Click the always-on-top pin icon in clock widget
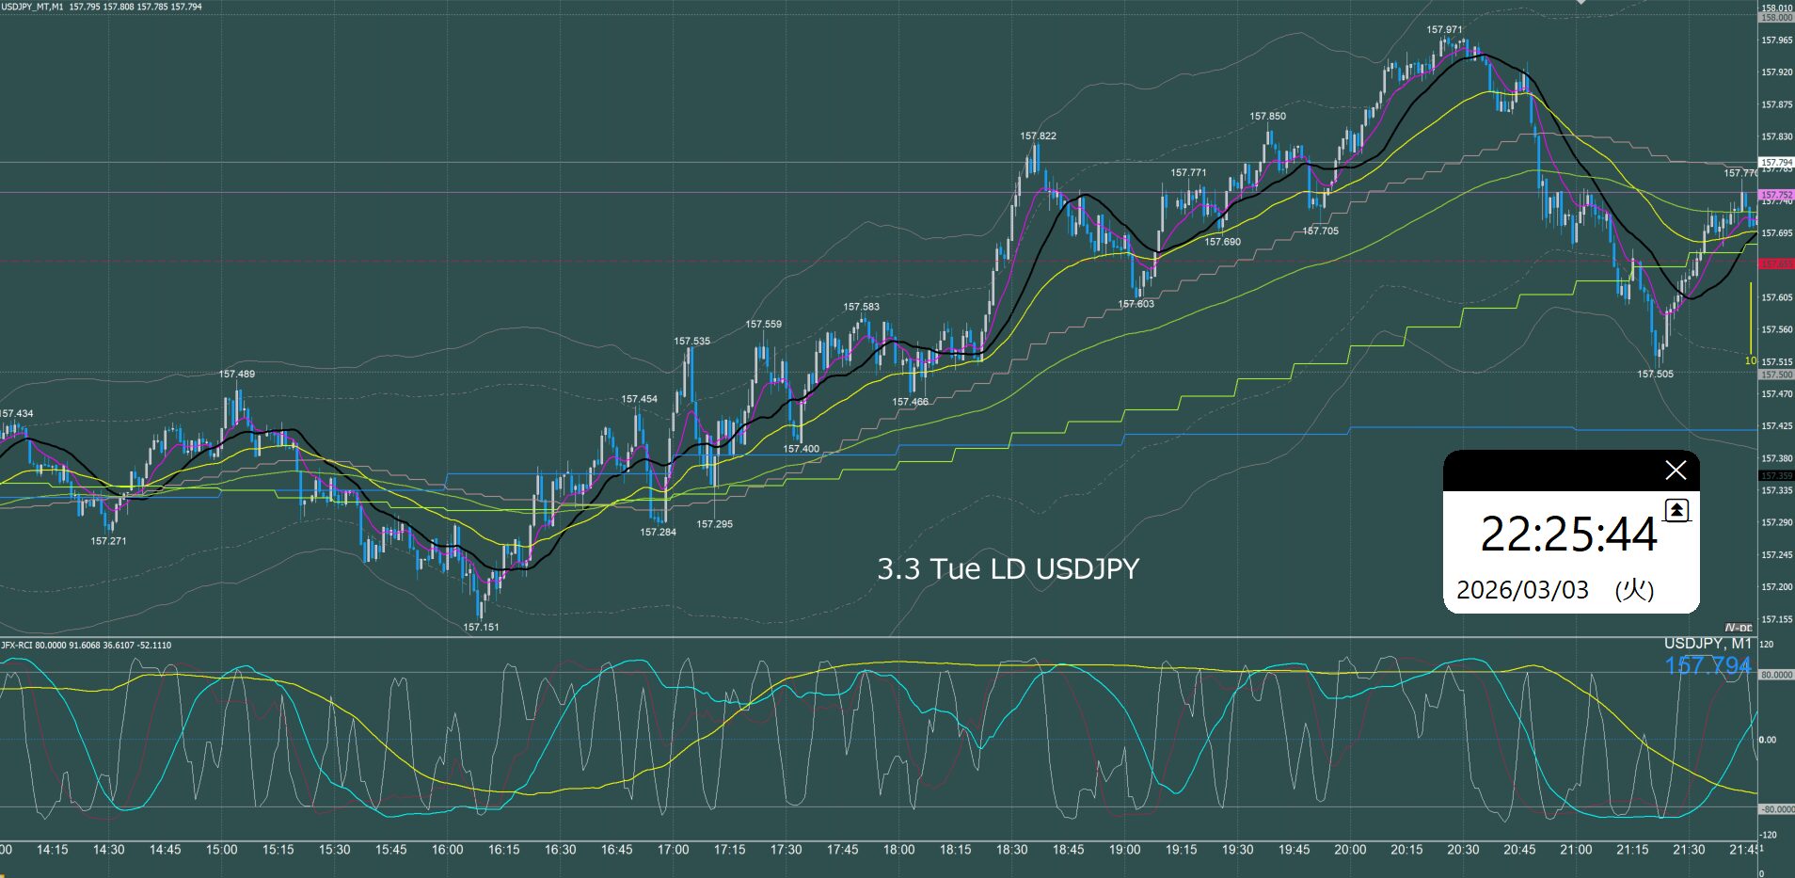The width and height of the screenshot is (1795, 878). [x=1676, y=511]
